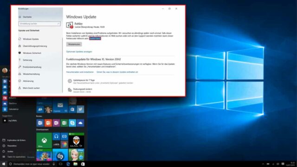297x167 pixels.
Task: Open Problembehandlung in the sidebar
Action: [x=32, y=67]
